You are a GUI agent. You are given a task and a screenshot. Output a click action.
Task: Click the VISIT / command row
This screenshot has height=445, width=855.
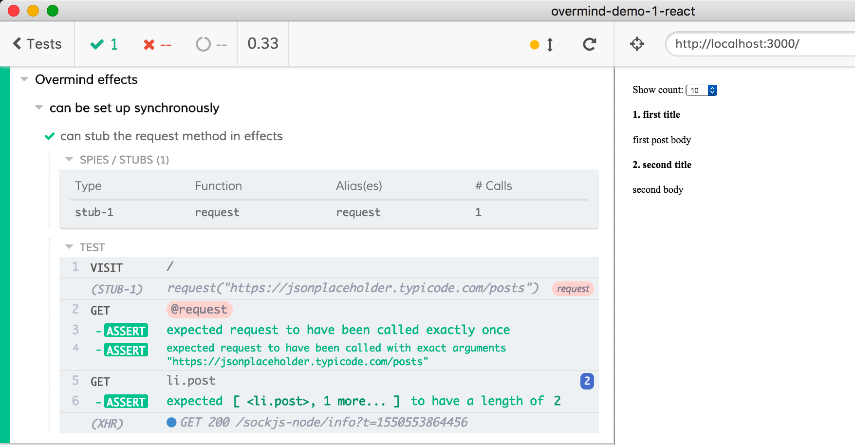pyautogui.click(x=329, y=267)
